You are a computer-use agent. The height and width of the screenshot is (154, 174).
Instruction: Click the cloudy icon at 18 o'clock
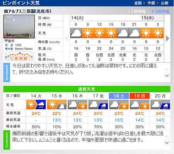(123, 33)
